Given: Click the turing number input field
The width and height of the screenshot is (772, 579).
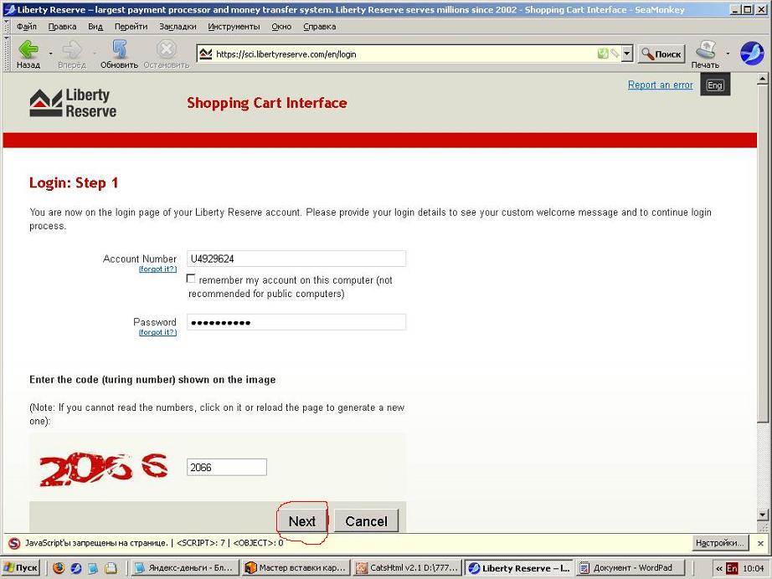Looking at the screenshot, I should pyautogui.click(x=226, y=468).
